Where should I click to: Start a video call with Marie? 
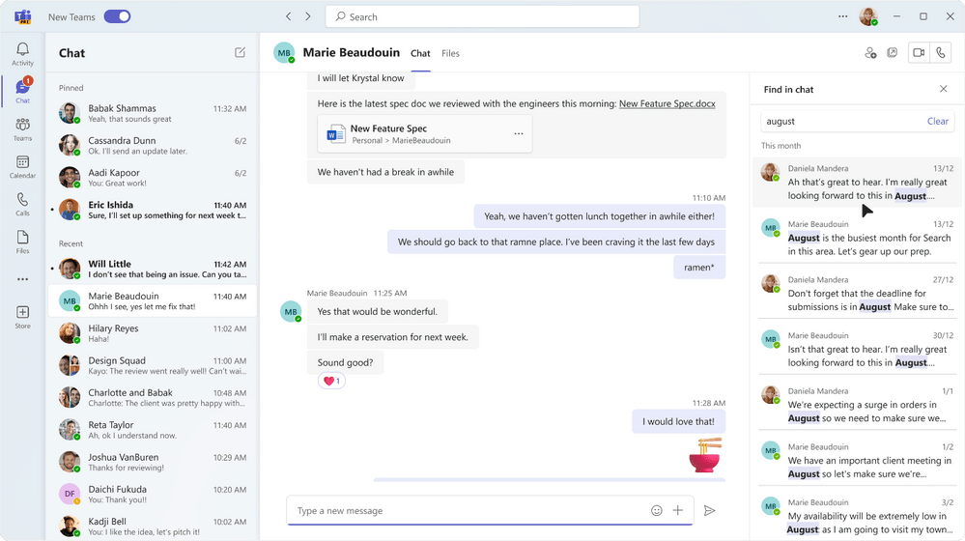919,53
